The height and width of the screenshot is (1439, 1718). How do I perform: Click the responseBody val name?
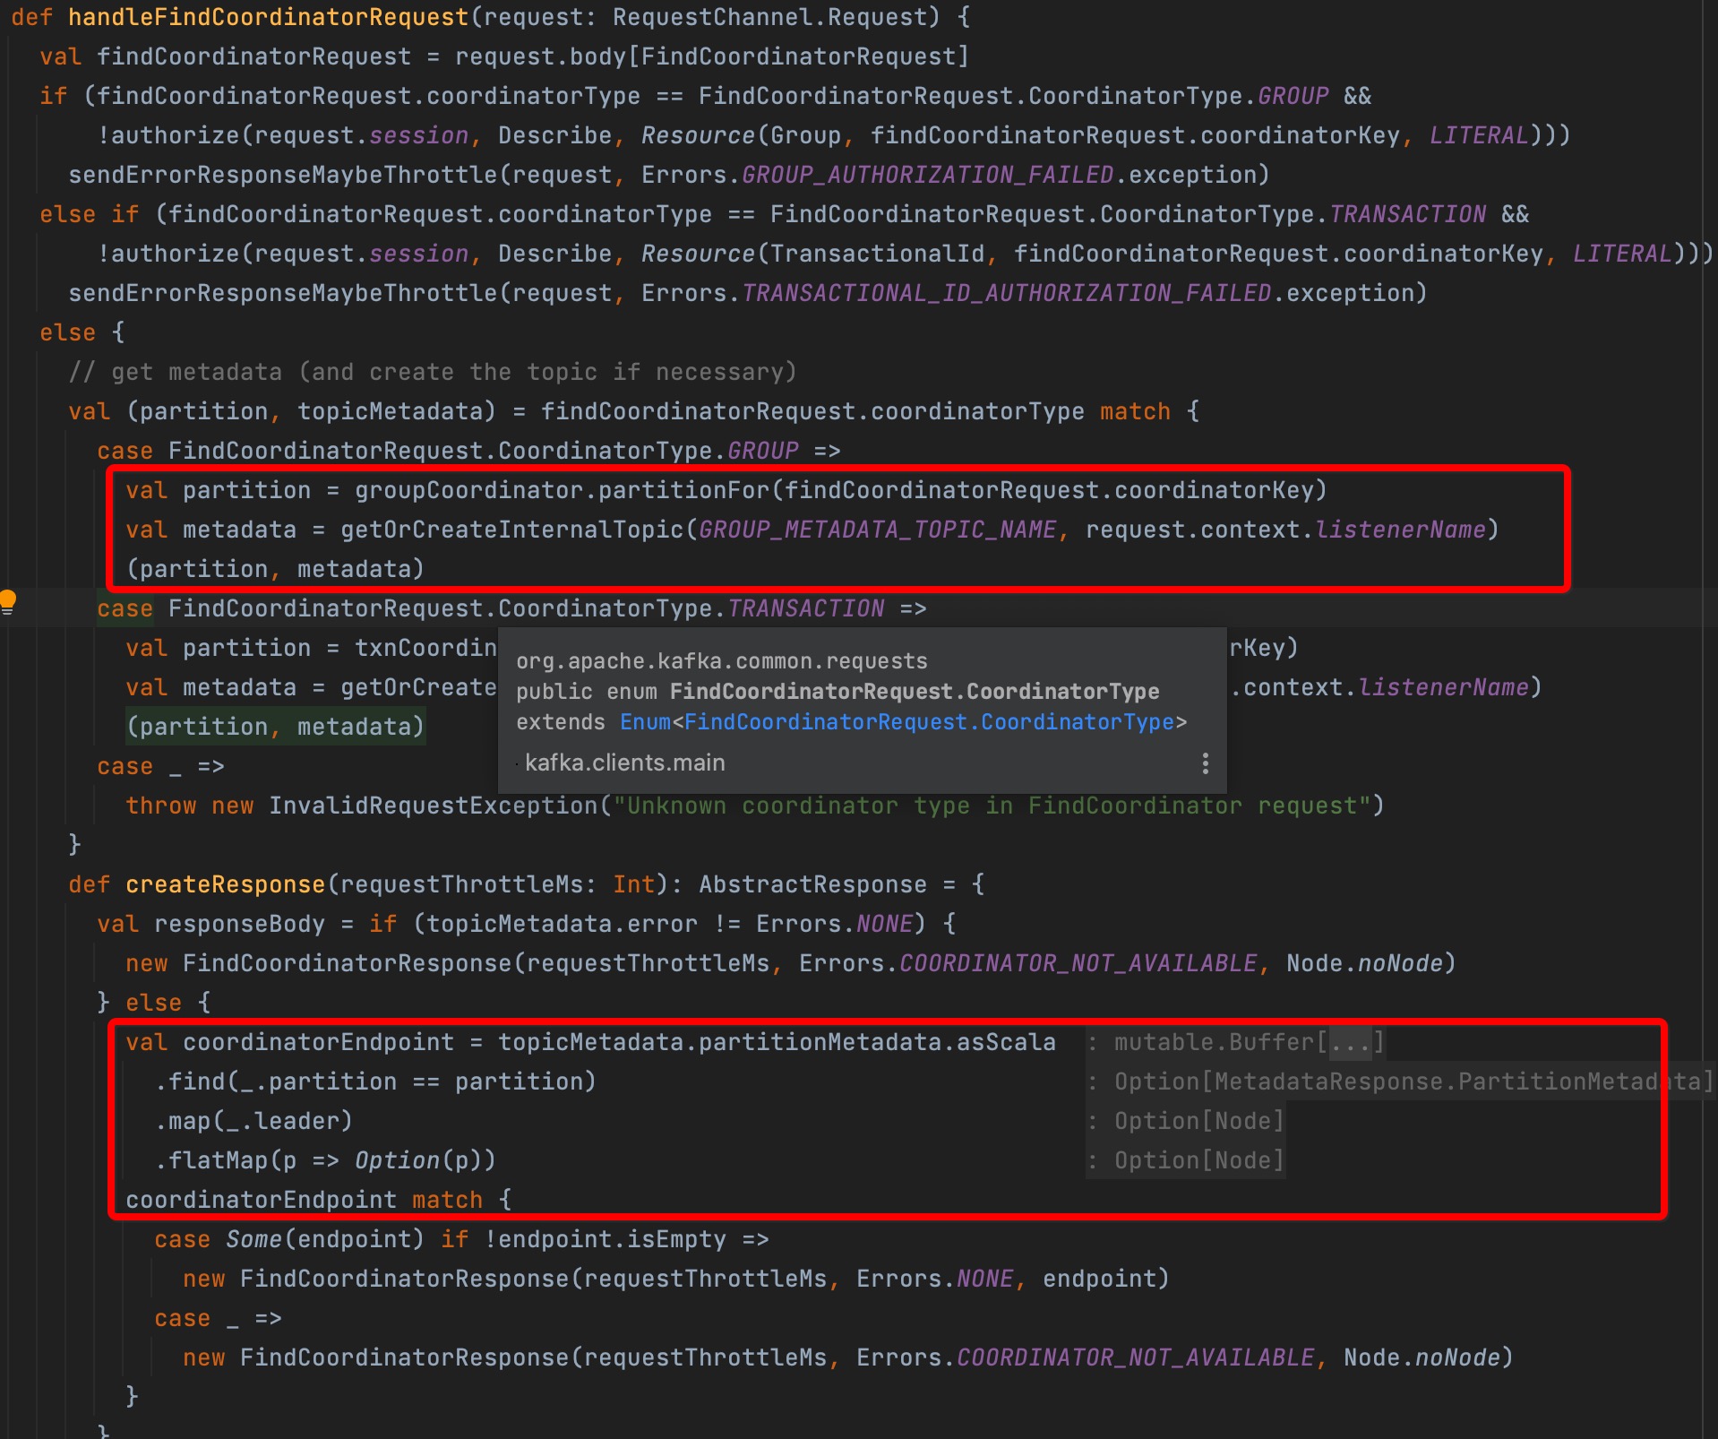click(x=239, y=924)
